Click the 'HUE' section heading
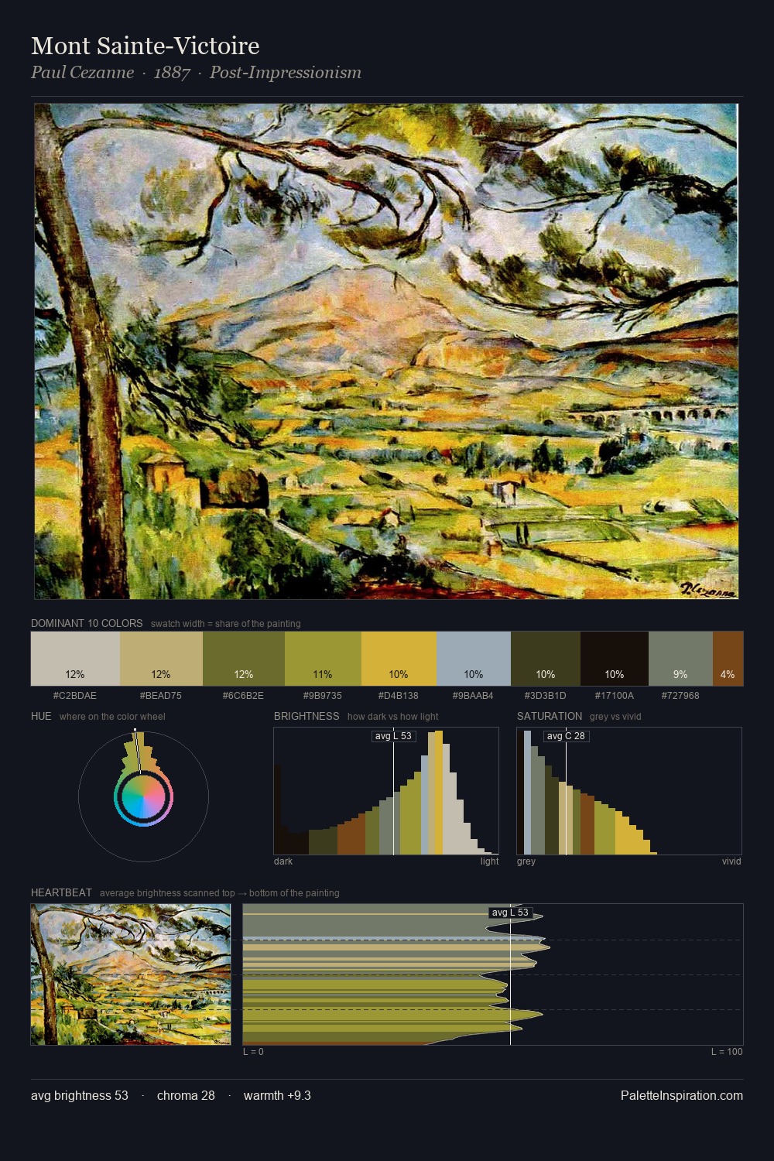Viewport: 774px width, 1161px height. 41,716
